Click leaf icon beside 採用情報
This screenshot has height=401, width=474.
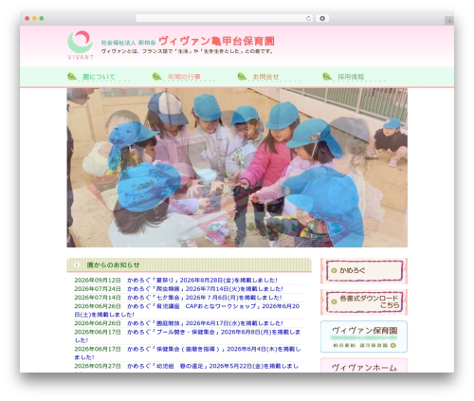(x=327, y=77)
